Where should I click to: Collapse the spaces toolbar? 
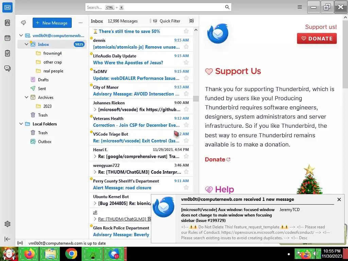click(7, 239)
